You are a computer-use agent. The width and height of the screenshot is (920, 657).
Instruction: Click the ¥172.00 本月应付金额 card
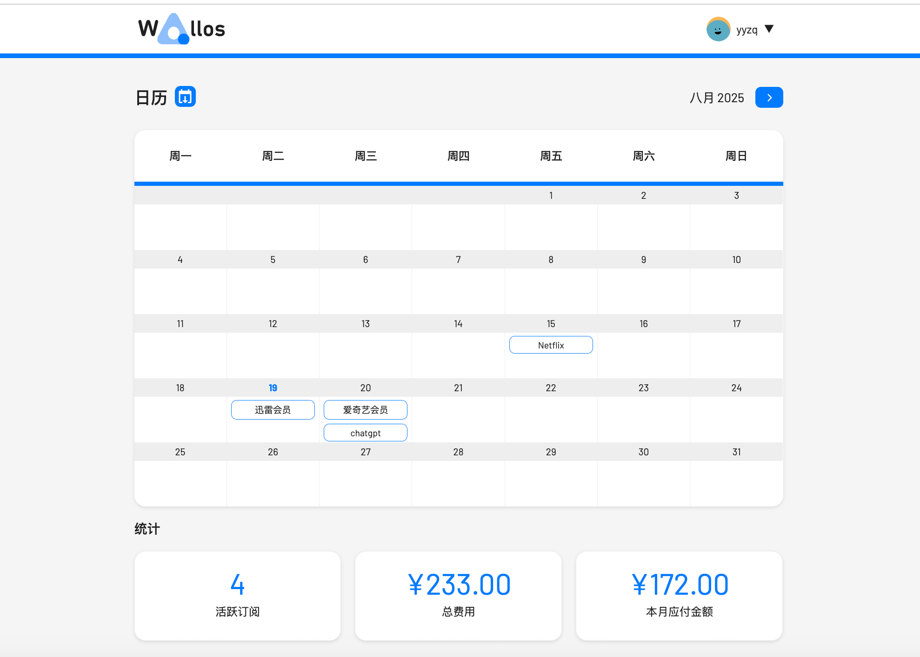(x=679, y=596)
